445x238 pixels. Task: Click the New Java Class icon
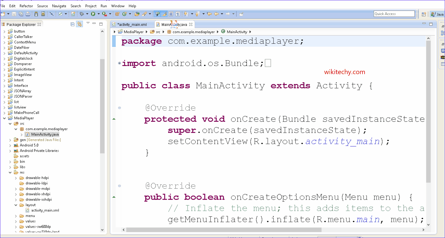(x=124, y=14)
